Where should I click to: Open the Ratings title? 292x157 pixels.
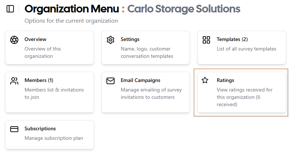[x=225, y=80]
